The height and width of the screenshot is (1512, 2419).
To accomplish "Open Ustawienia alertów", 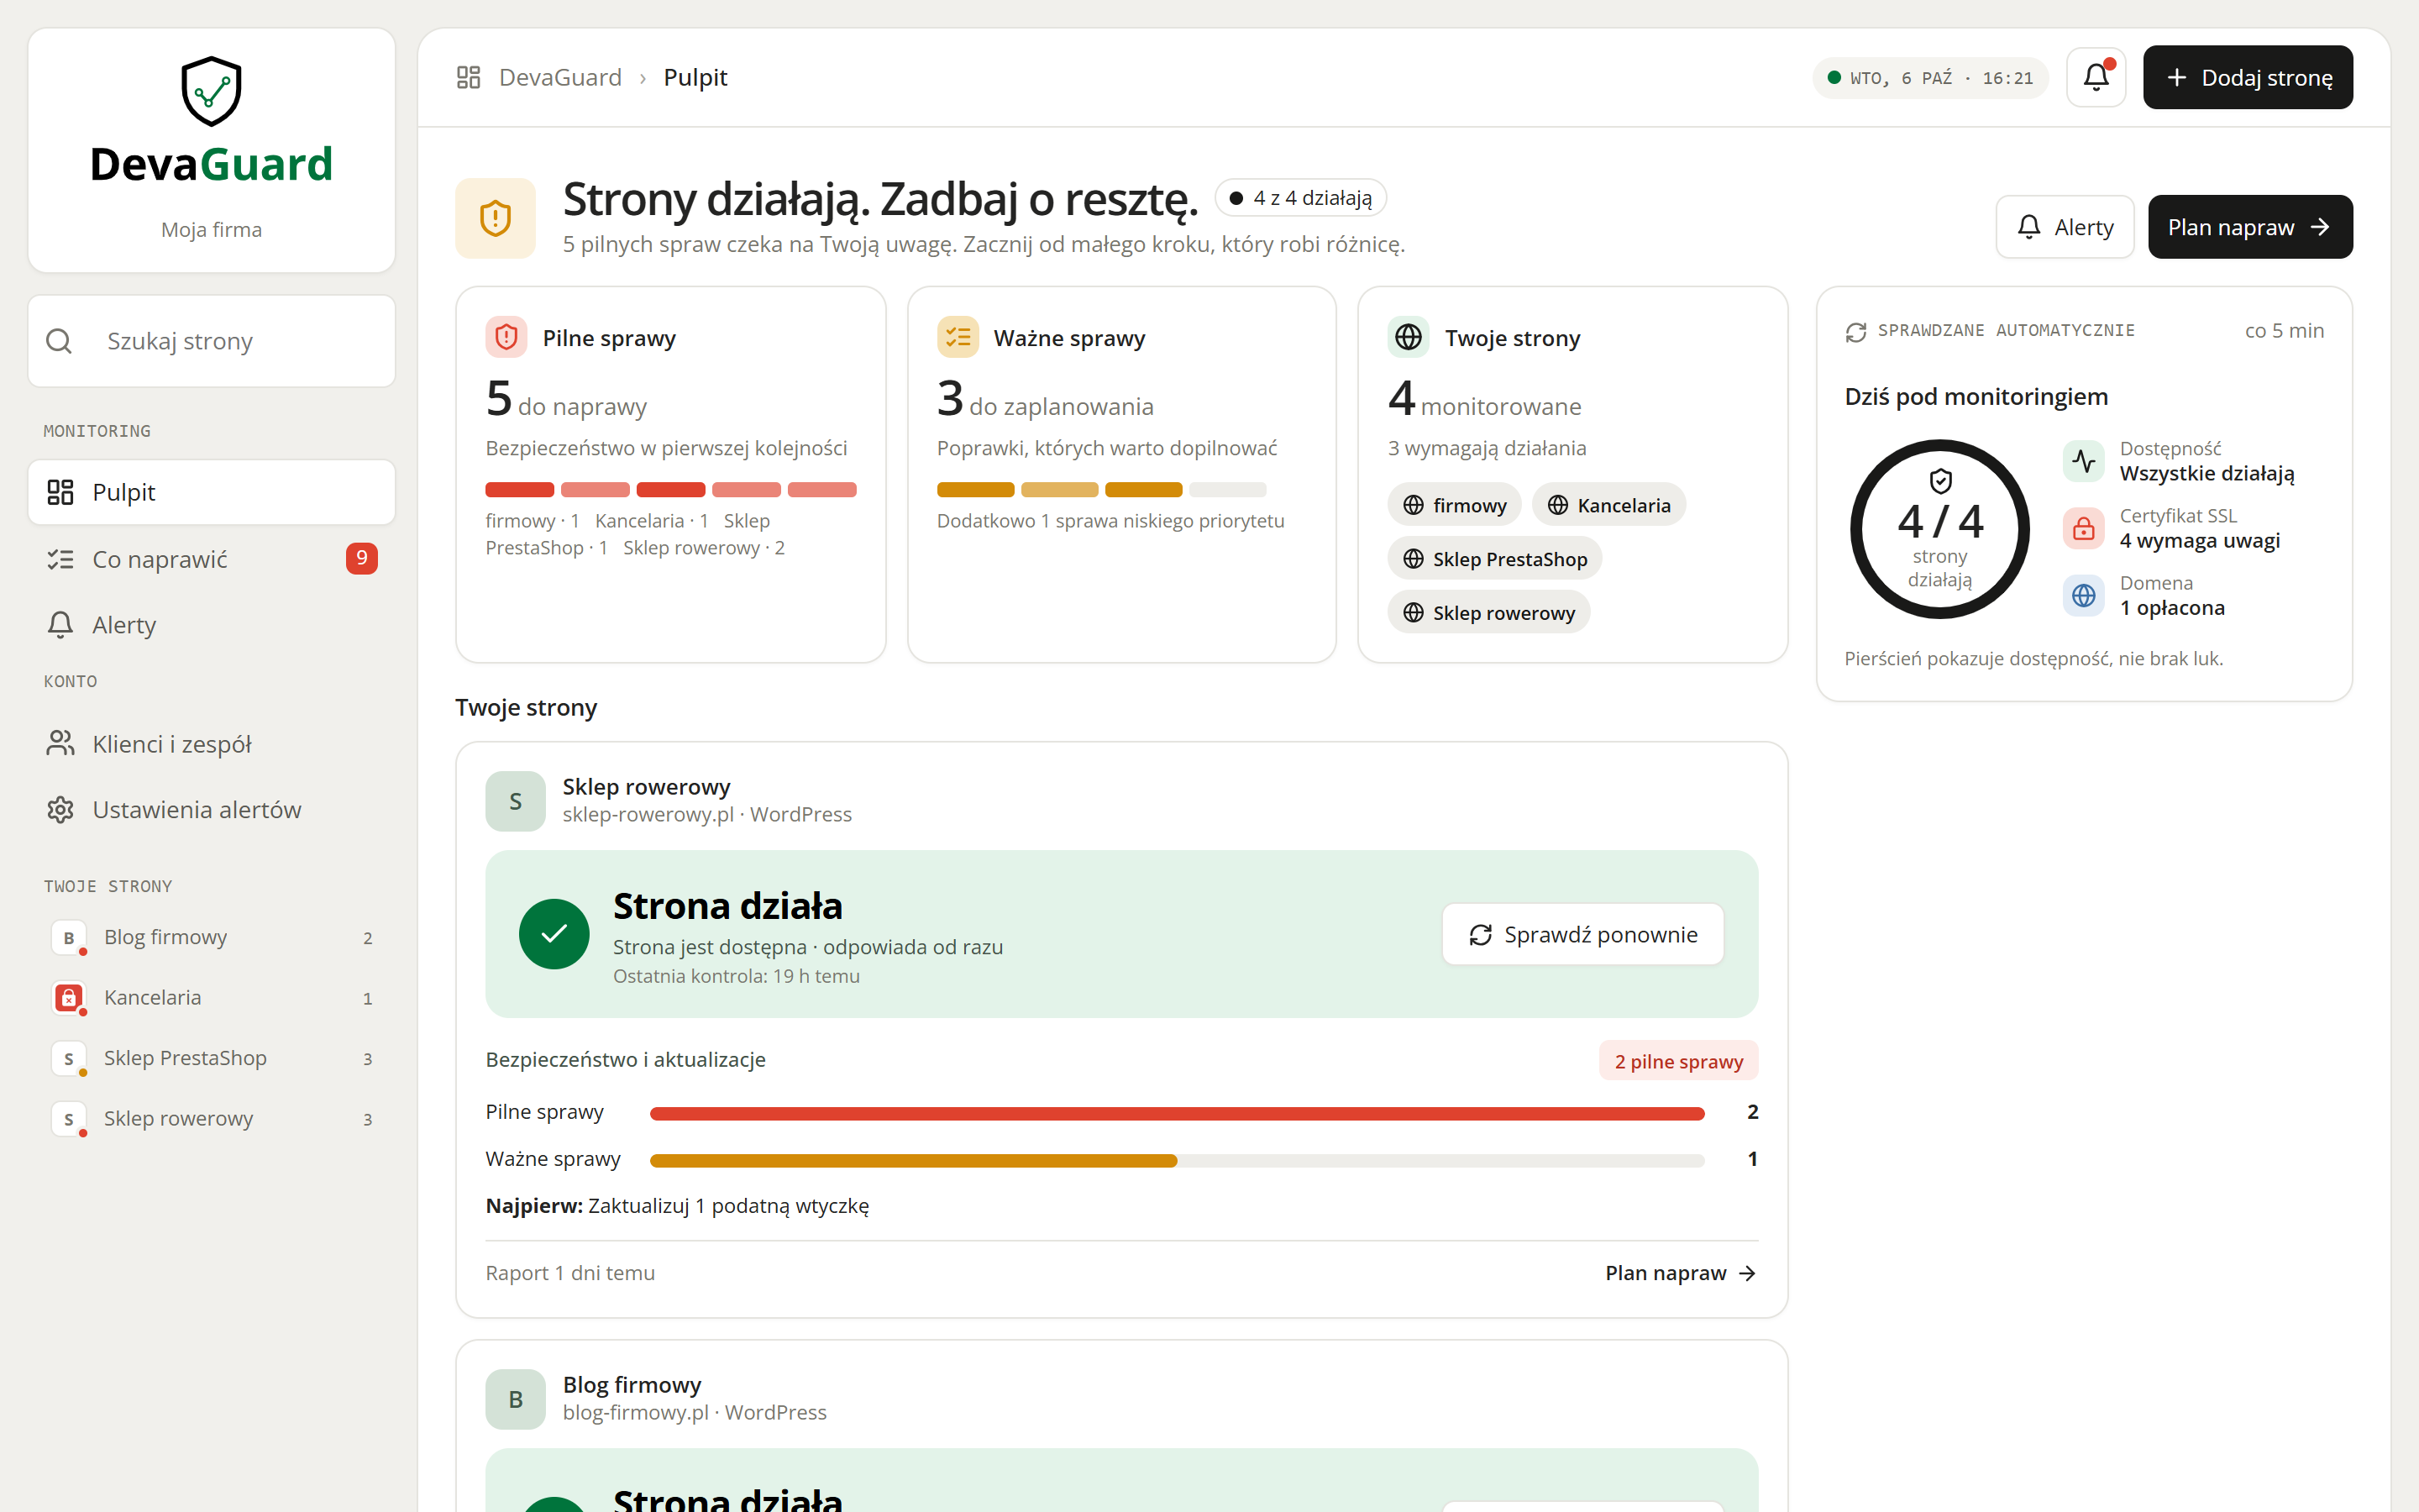I will [x=212, y=810].
